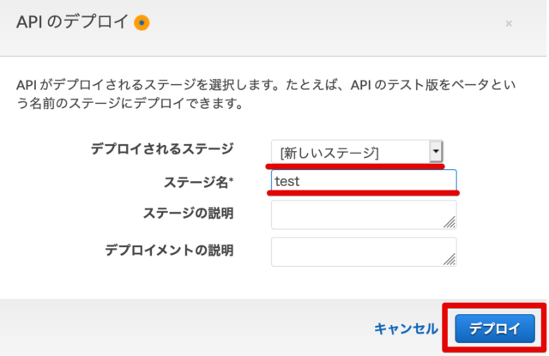
Task: Click the orange dot icon beside the title
Action: 142,23
